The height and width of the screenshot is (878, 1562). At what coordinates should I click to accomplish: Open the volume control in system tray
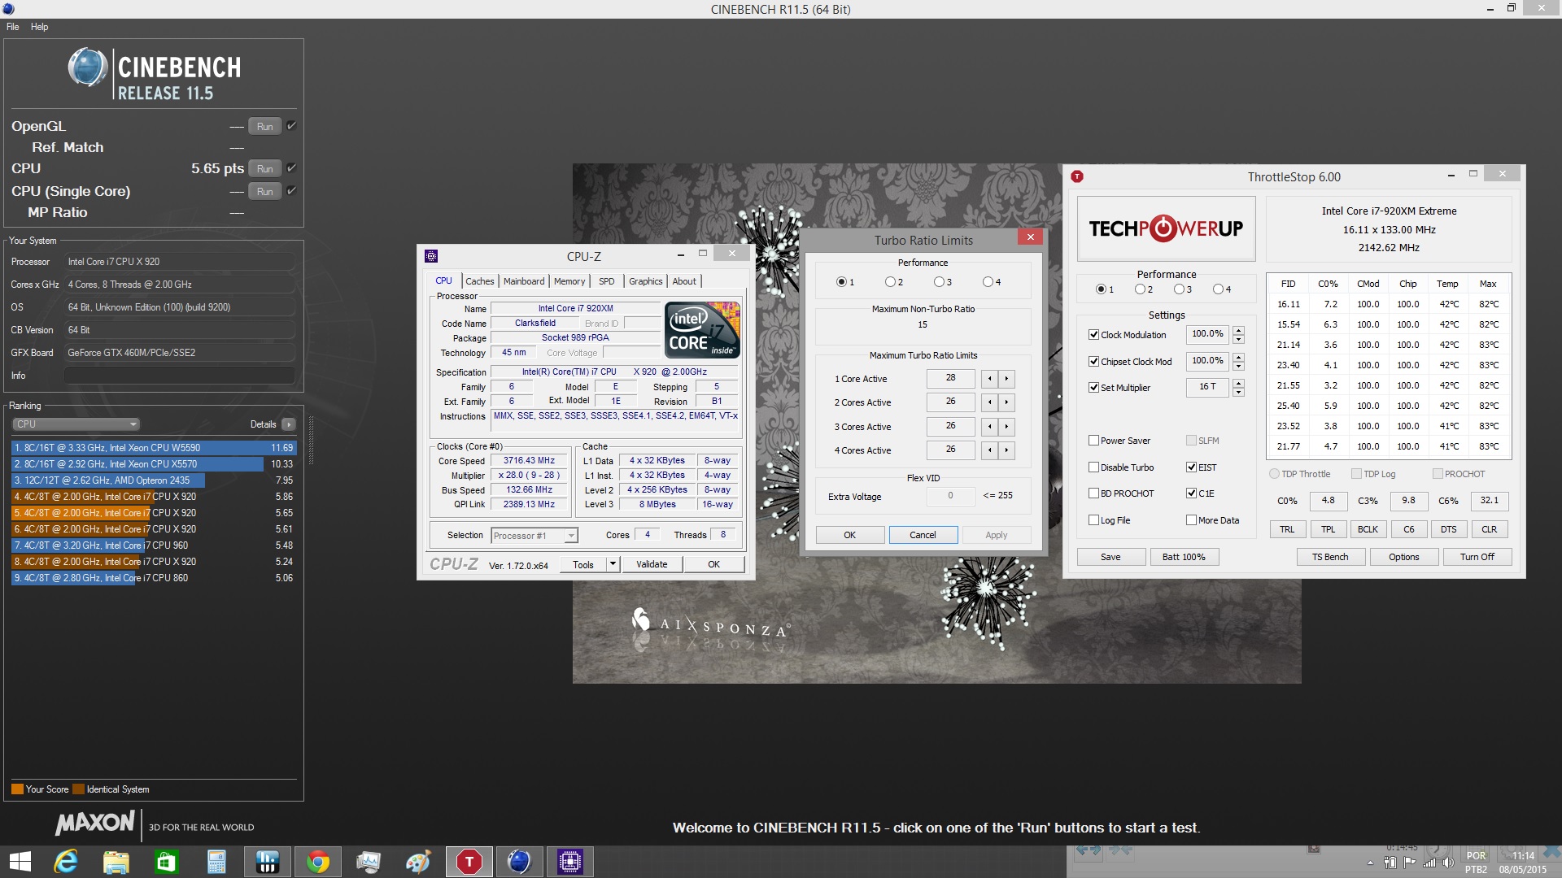click(x=1448, y=863)
